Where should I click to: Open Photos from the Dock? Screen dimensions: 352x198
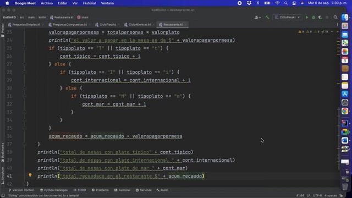point(345,51)
